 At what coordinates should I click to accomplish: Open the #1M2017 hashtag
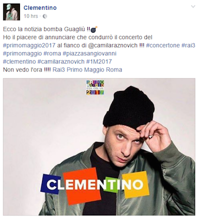coord(99,61)
